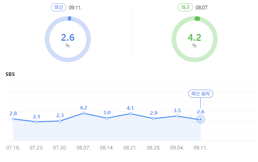Viewport: 258px width, 162px height.
Task: Click the 3.5 value label above the chart line
Action: pos(177,111)
